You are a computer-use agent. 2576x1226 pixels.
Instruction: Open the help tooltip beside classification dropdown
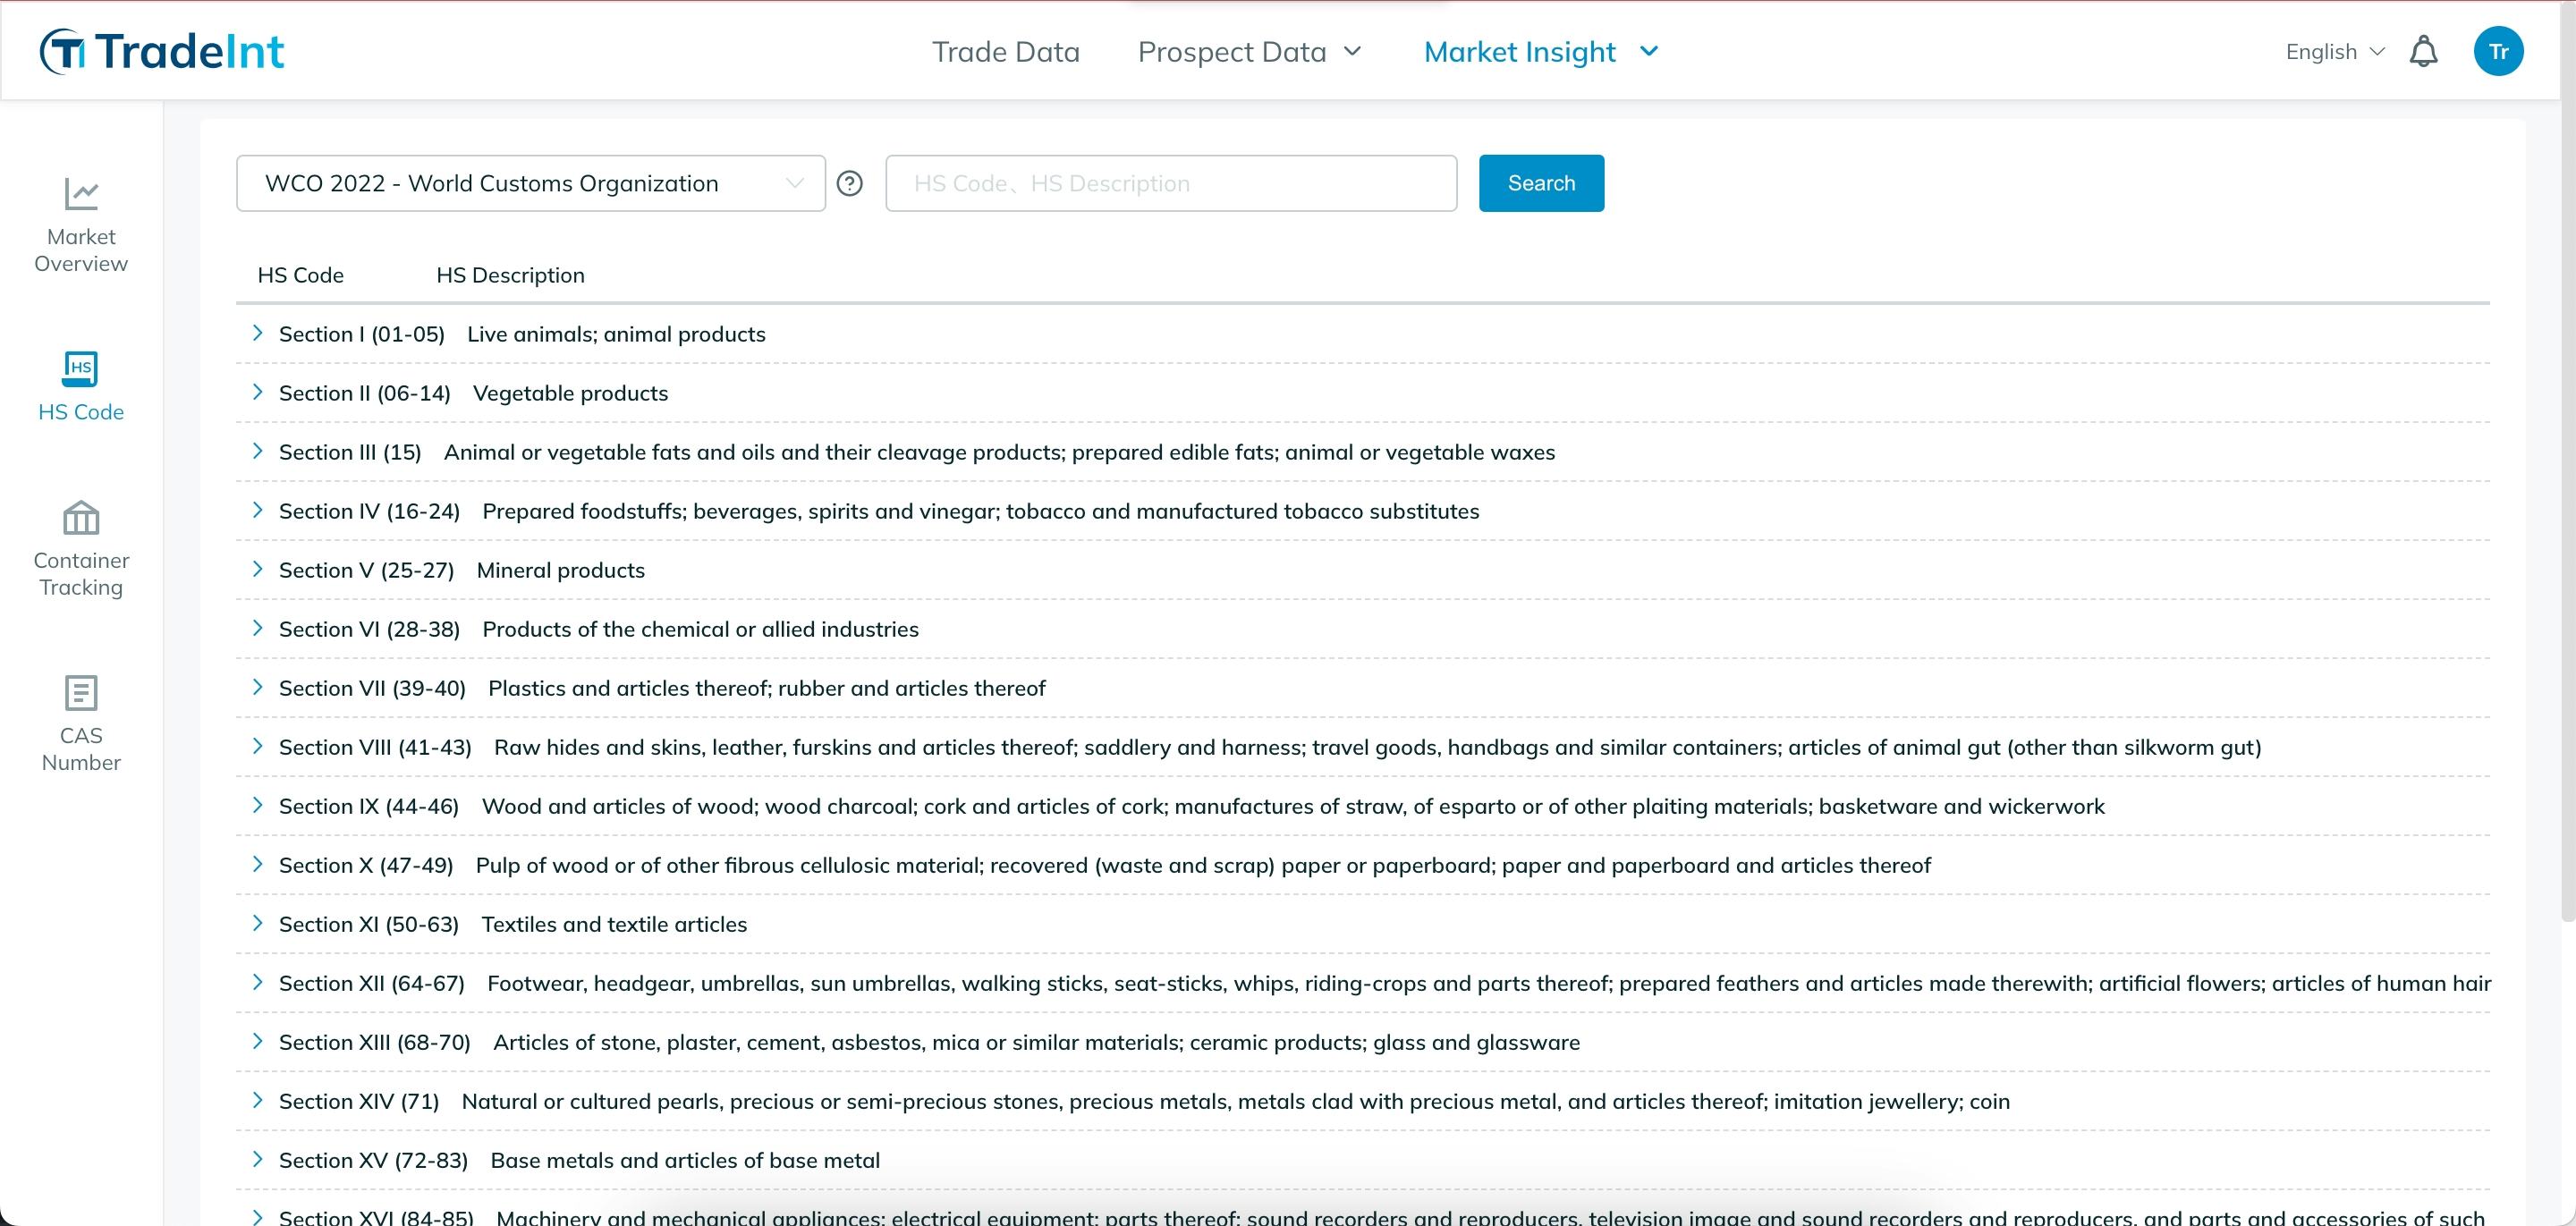(x=849, y=183)
